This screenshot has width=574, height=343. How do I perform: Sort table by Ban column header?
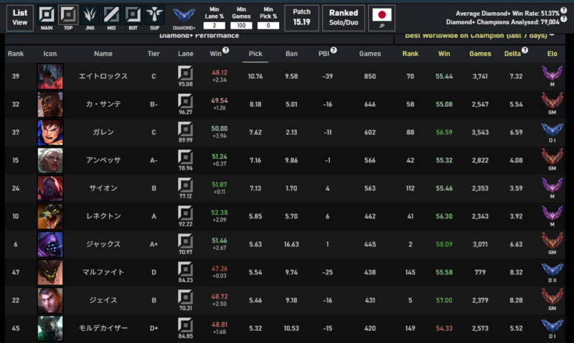click(291, 54)
